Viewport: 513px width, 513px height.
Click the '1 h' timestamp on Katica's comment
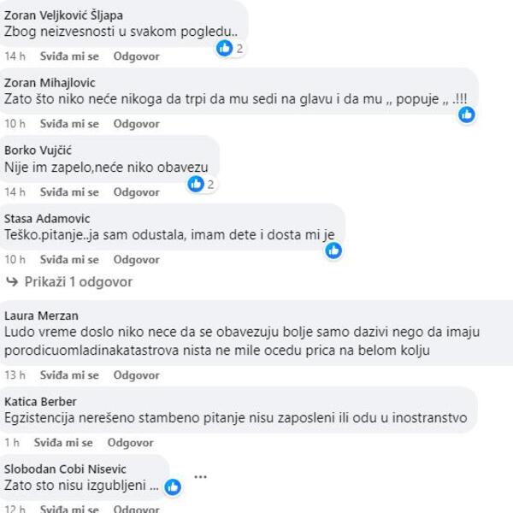coord(12,443)
